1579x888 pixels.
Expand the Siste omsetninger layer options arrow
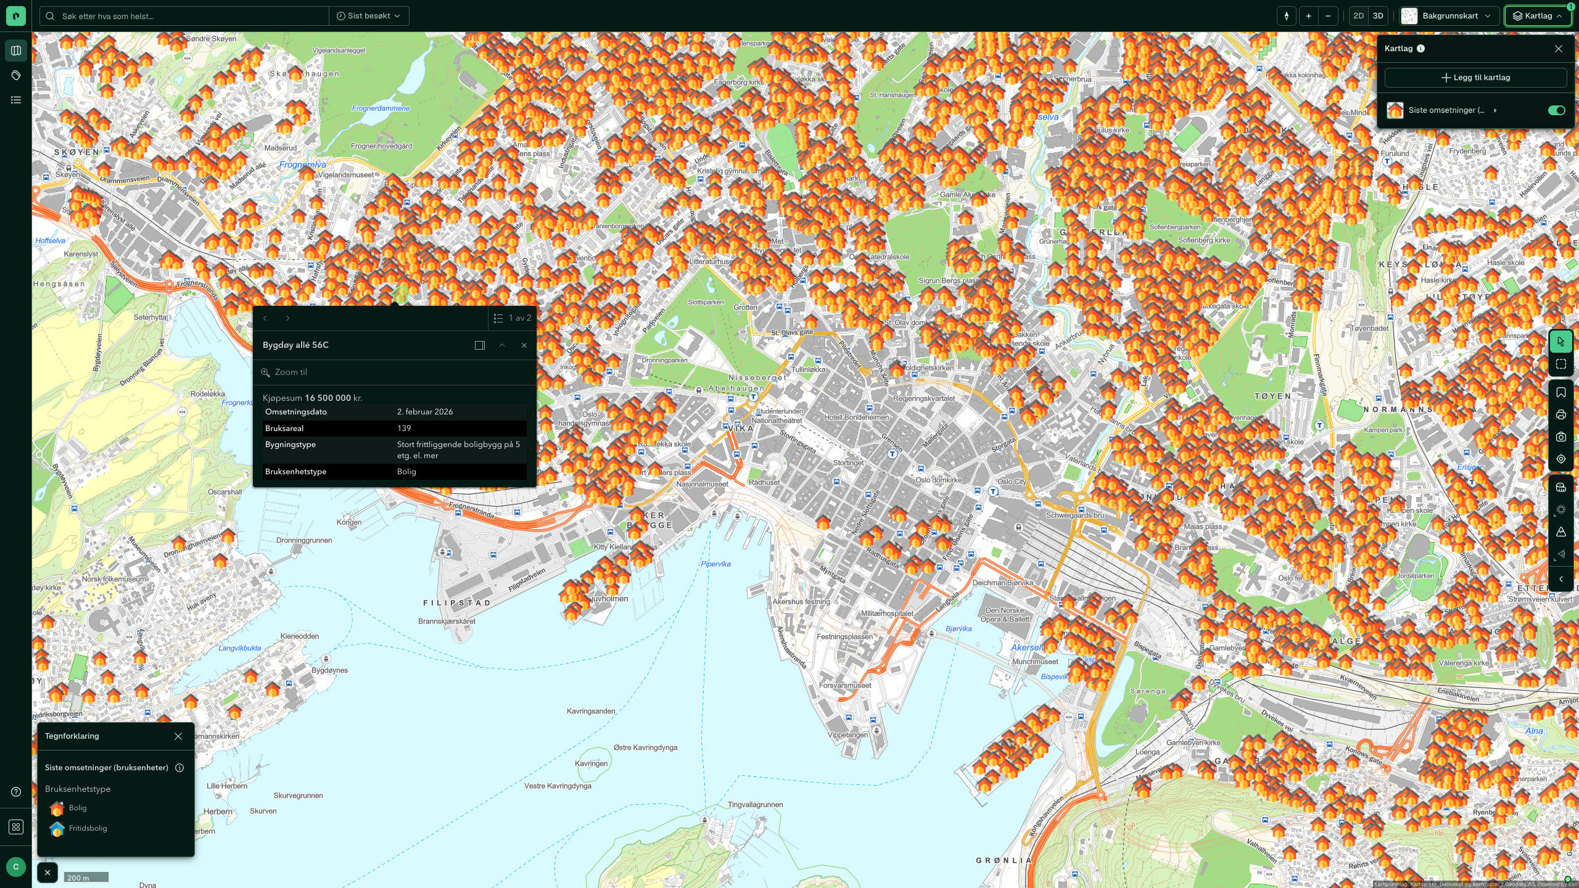1495,110
